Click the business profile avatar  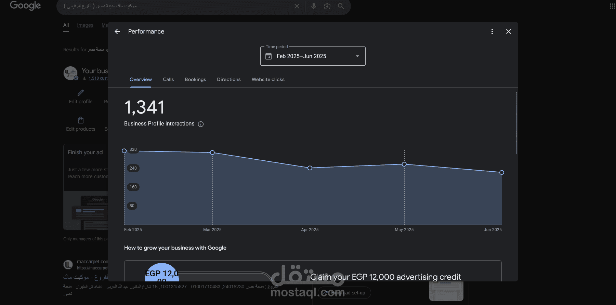pos(70,73)
